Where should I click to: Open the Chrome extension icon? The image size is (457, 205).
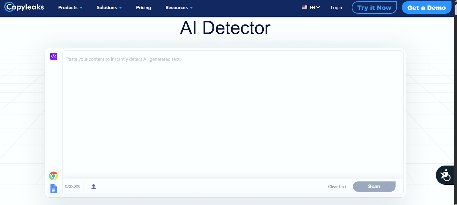pyautogui.click(x=53, y=176)
